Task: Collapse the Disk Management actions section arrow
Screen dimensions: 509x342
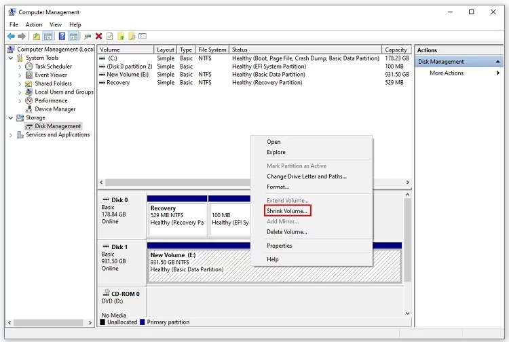Action: pos(497,62)
